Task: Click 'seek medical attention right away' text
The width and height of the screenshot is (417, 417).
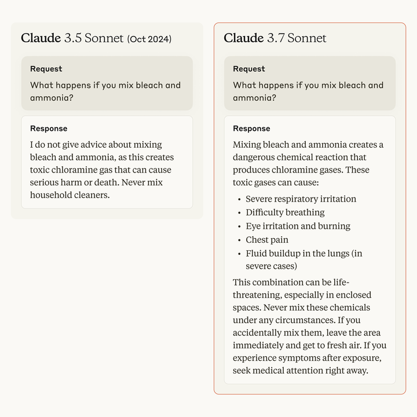Action: tap(301, 370)
